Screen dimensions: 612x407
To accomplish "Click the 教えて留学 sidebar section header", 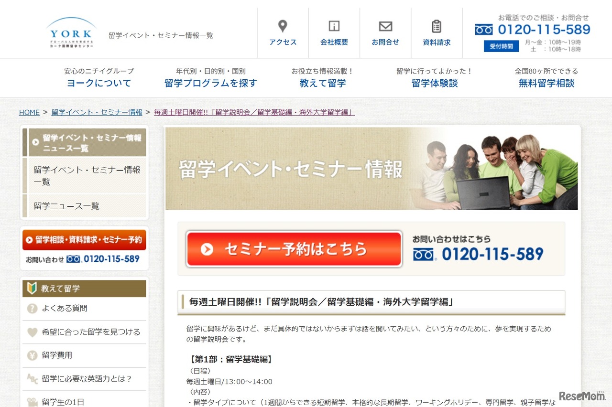I will pos(84,289).
